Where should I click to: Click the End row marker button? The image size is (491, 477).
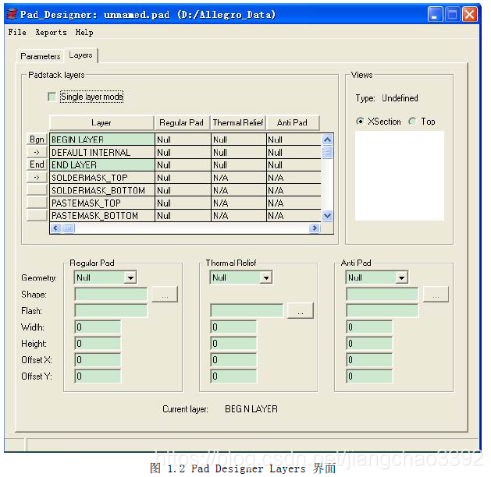(37, 164)
